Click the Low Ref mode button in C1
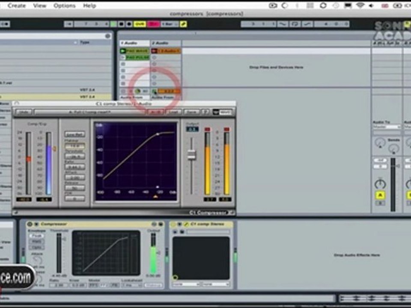The height and width of the screenshot is (308, 411). 74,134
